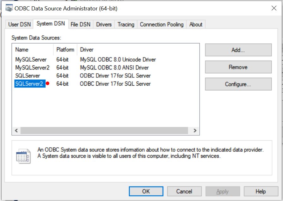The width and height of the screenshot is (283, 201).
Task: Click the list's right scroll arrow
Action: (195, 131)
